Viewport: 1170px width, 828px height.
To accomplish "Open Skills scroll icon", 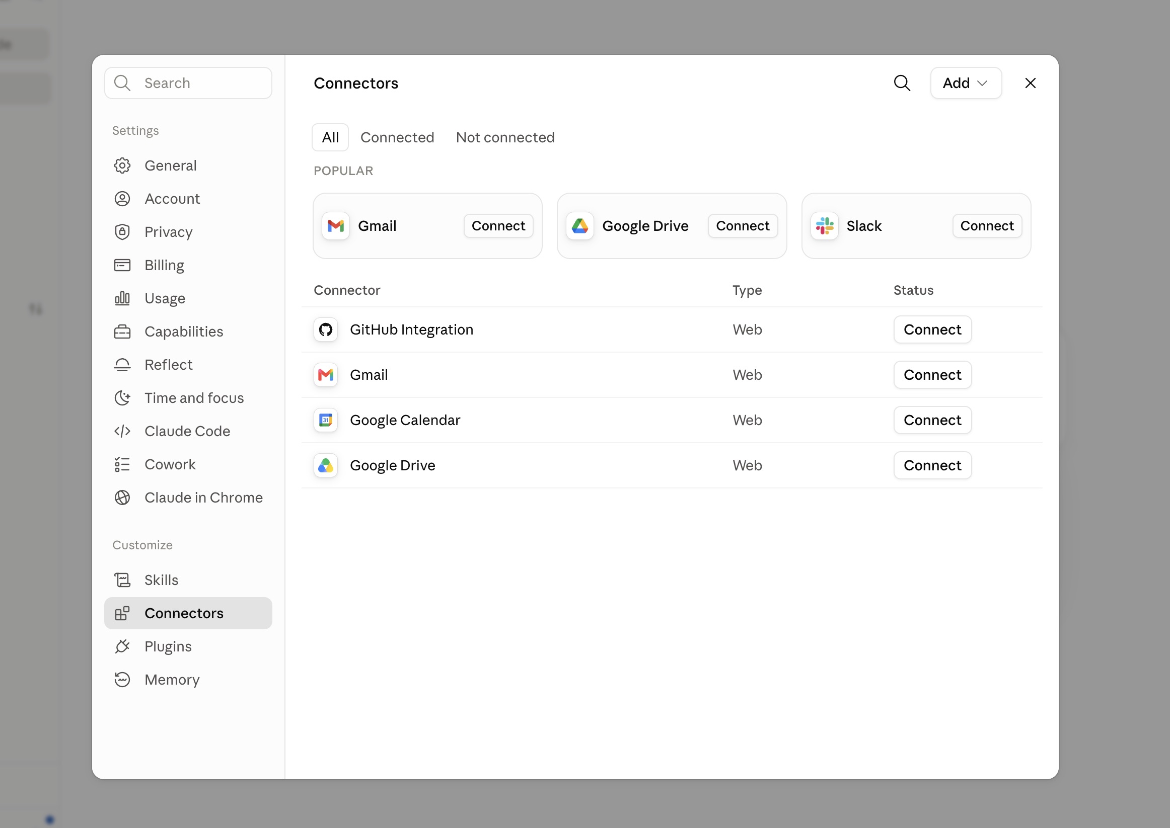I will coord(122,580).
